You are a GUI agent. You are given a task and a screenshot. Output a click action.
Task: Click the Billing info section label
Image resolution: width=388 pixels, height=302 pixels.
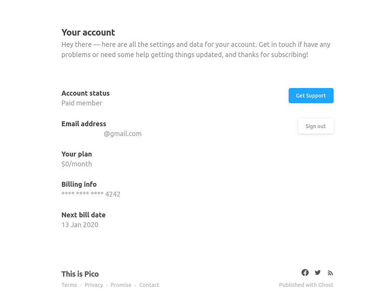click(79, 184)
